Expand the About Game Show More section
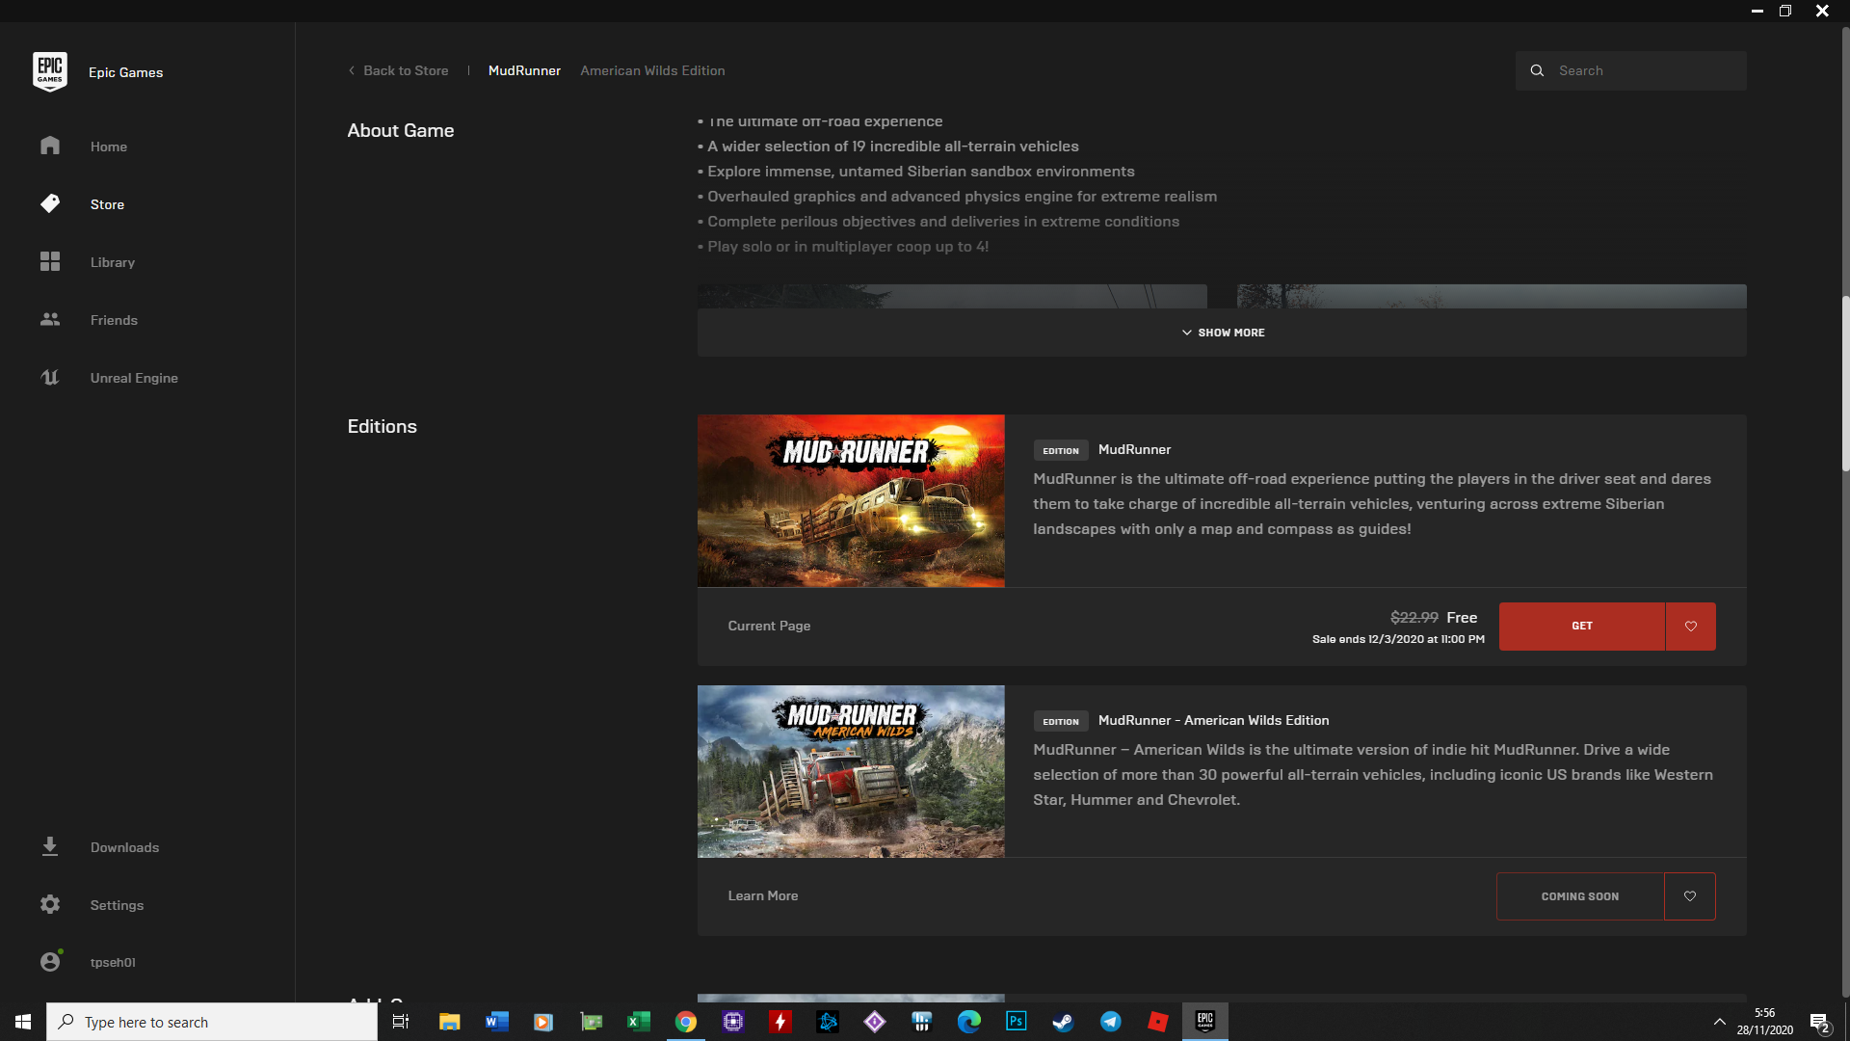The image size is (1850, 1041). tap(1222, 333)
